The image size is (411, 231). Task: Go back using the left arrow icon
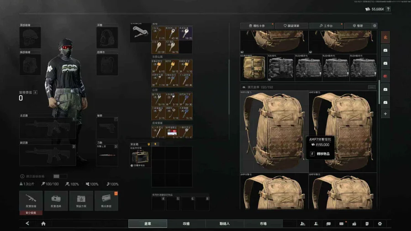27,224
